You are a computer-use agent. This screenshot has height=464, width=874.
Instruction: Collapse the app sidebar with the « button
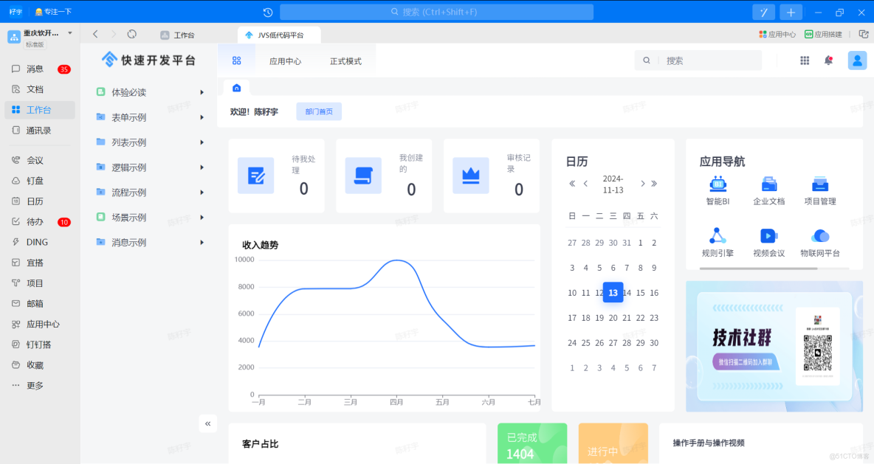[207, 423]
